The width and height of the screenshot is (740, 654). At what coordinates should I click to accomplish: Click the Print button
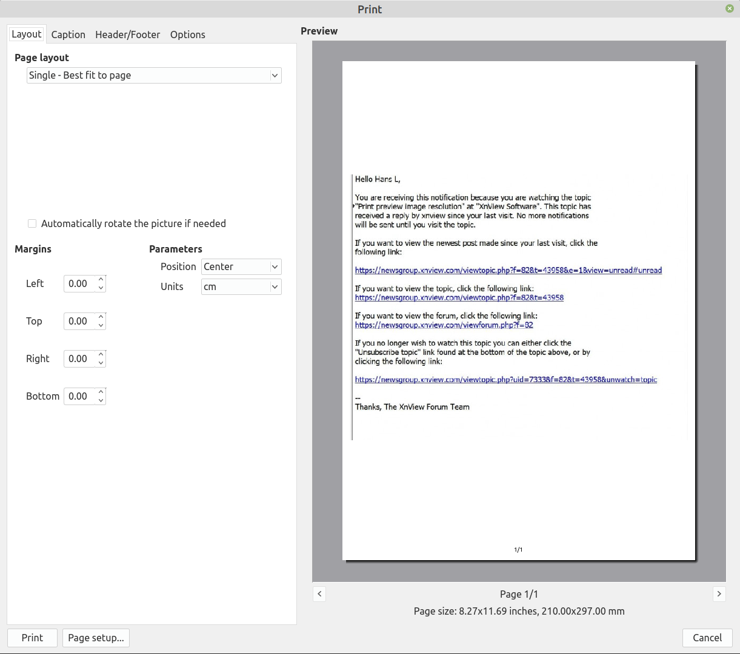(32, 638)
